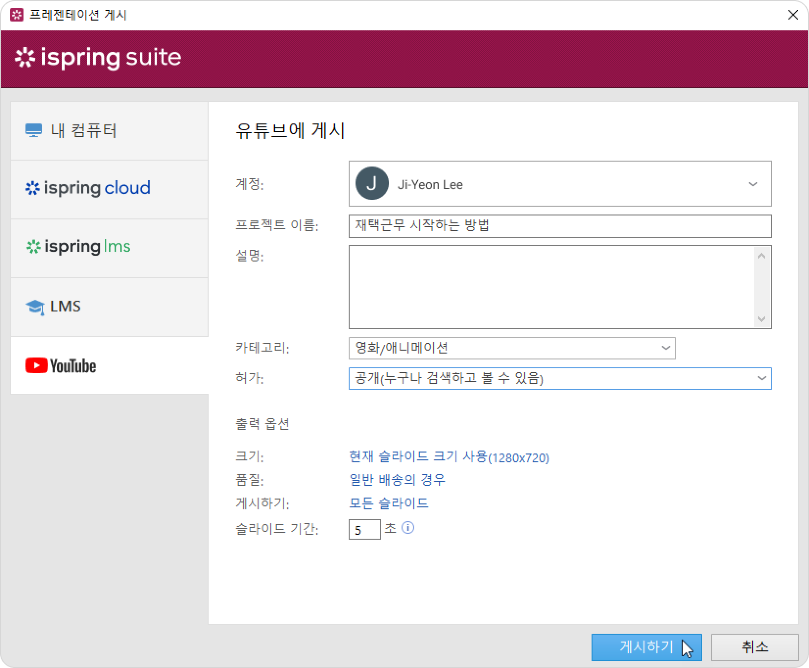Select the YouTube tab

coord(109,365)
